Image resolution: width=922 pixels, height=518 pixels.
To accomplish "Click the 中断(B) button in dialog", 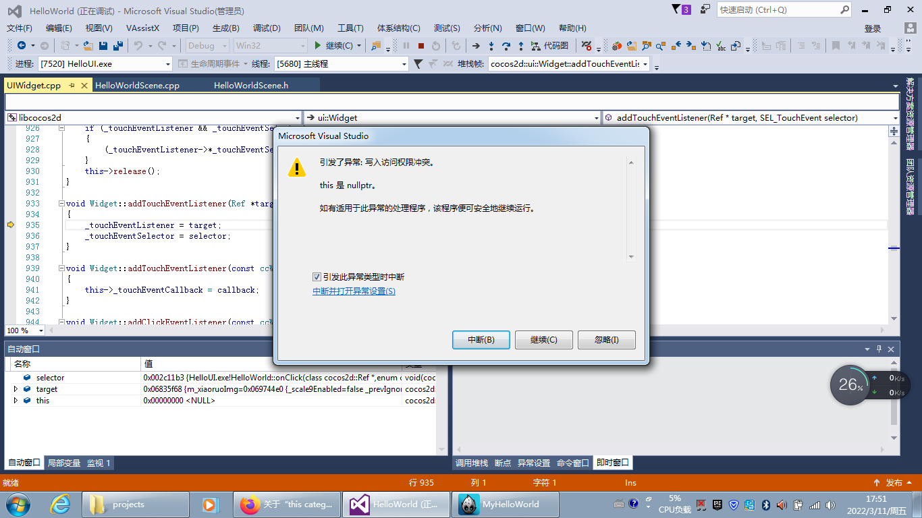I will point(481,340).
